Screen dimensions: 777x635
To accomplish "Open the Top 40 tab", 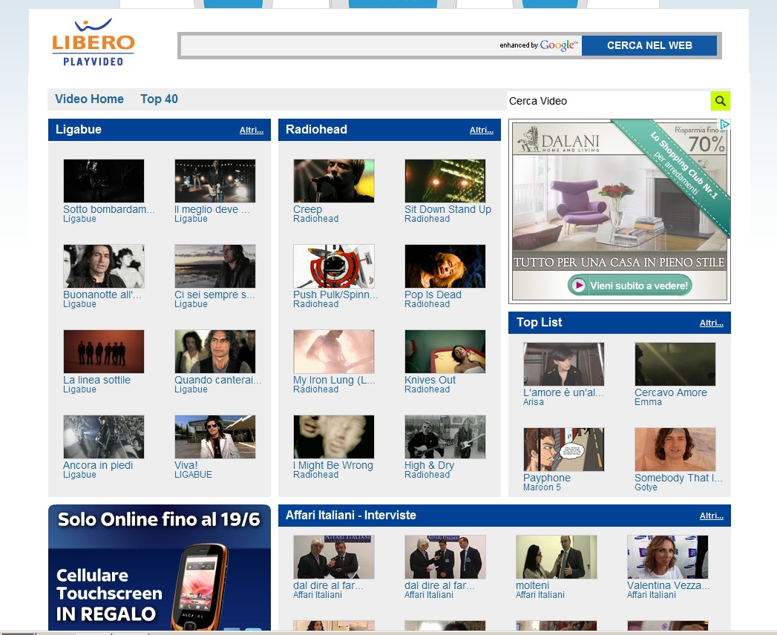I will [x=159, y=99].
